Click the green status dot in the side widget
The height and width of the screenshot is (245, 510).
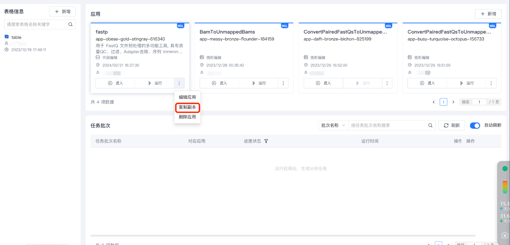505,169
